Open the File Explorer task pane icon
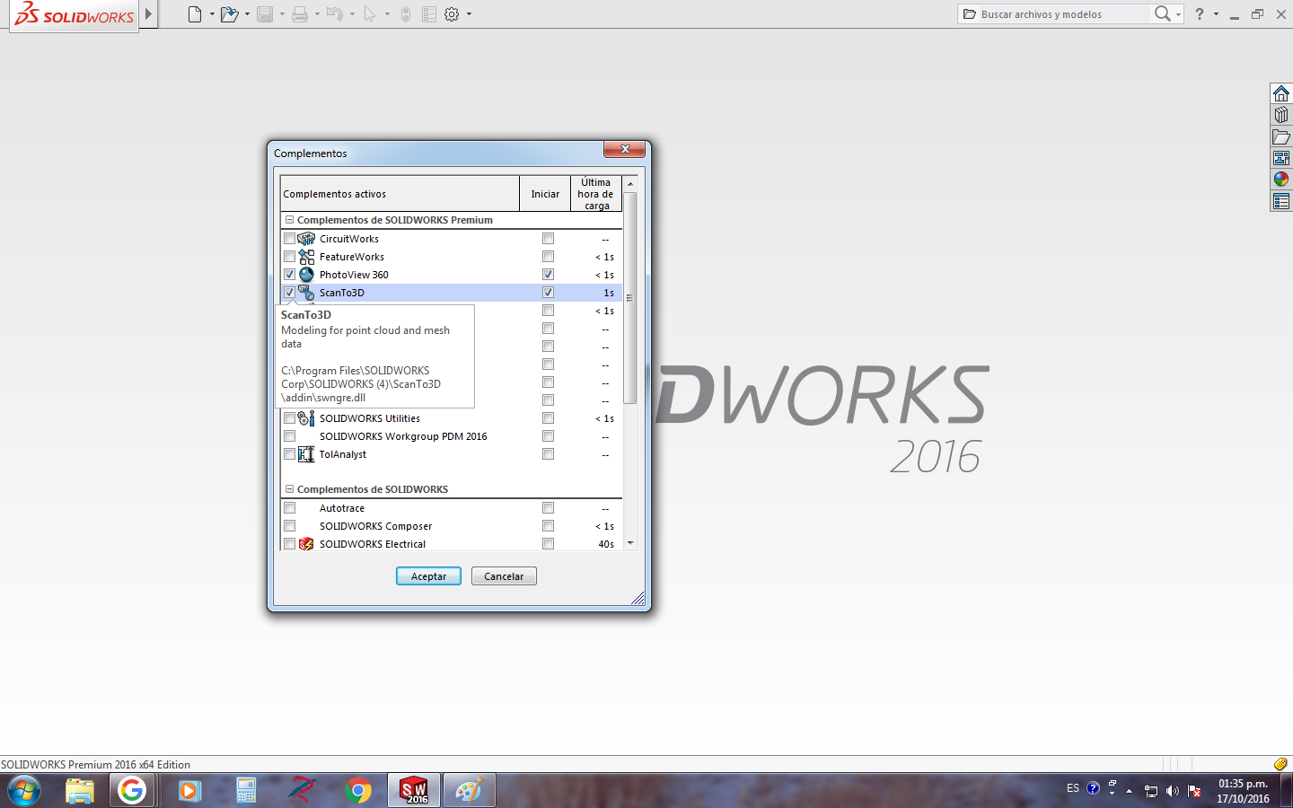 tap(1281, 136)
